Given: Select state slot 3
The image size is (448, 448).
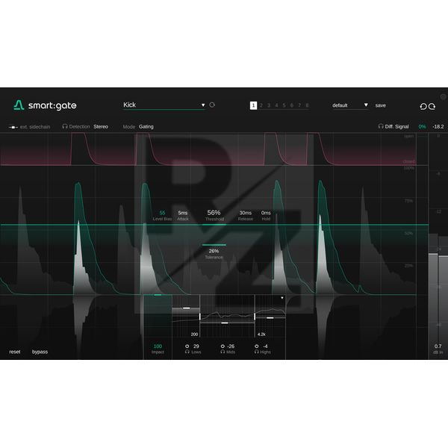Looking at the screenshot, I should [x=269, y=105].
